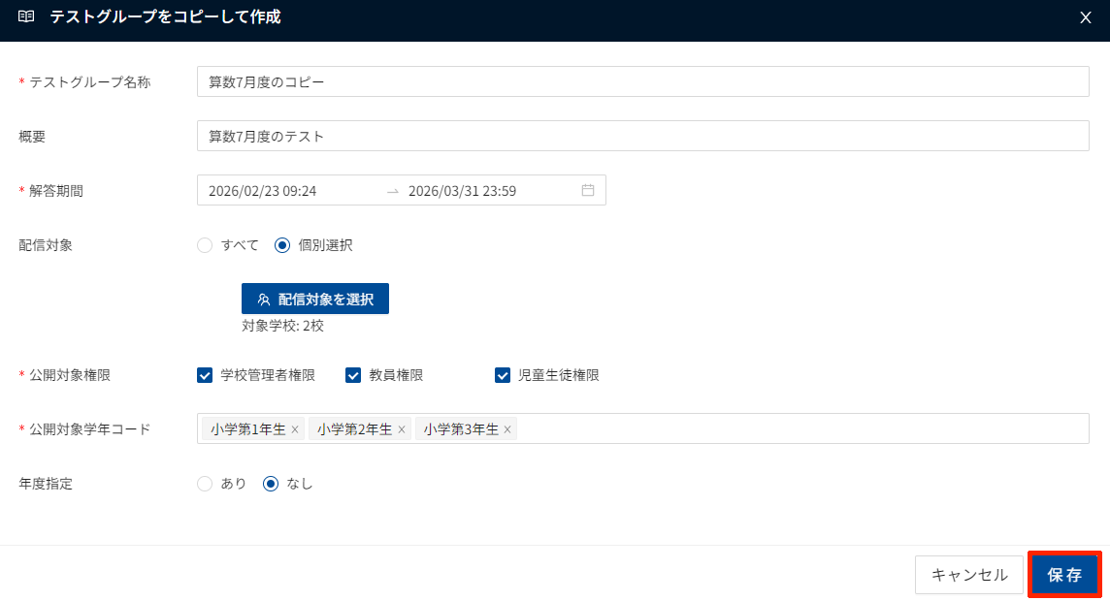
Task: Toggle the 教員権限 checkbox
Action: point(353,375)
